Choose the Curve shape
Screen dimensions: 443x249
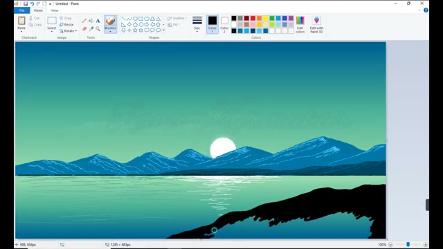click(129, 19)
